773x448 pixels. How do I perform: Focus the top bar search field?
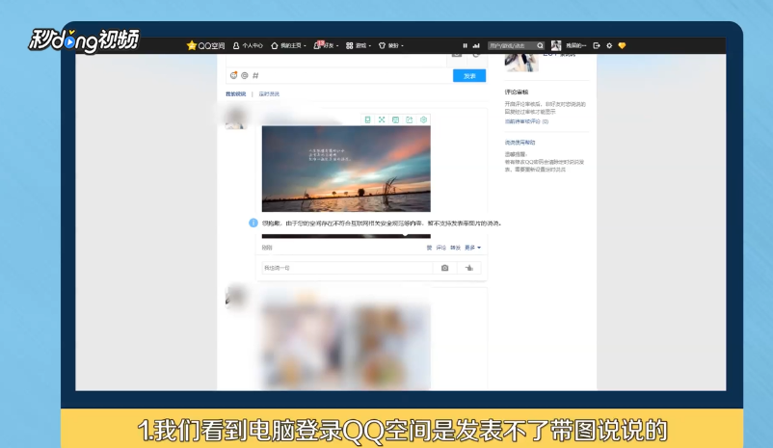(512, 45)
